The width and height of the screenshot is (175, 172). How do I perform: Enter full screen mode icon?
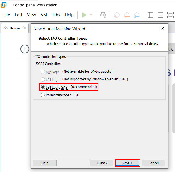point(170,15)
